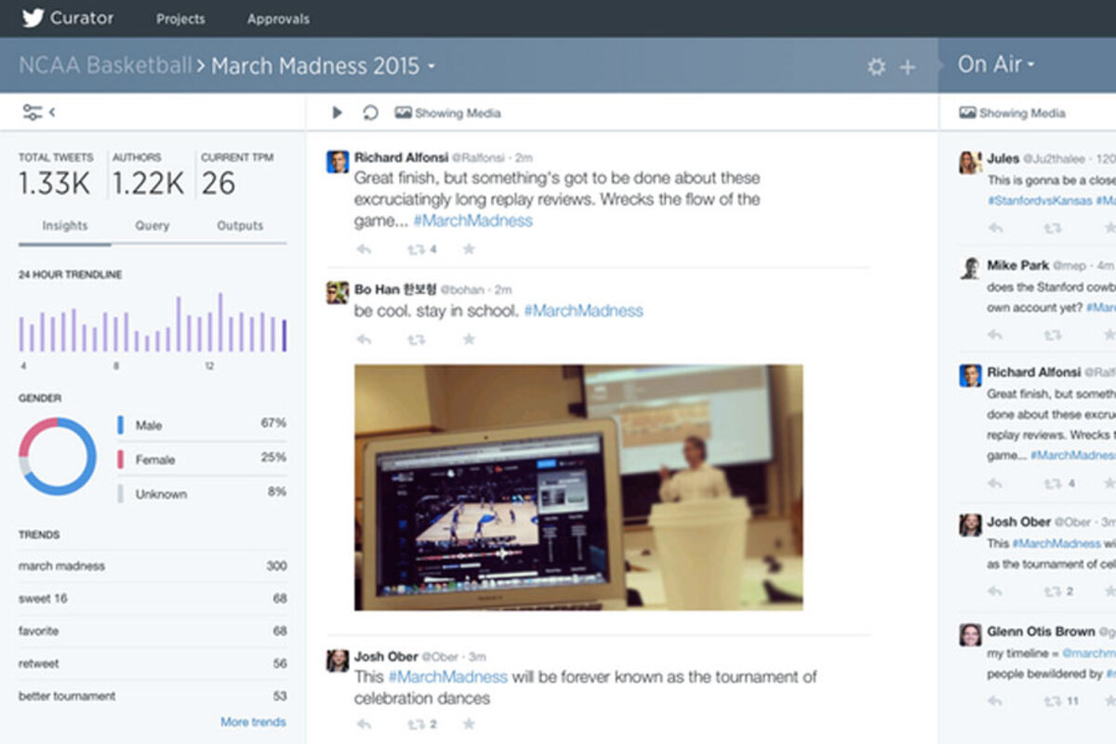Select the 'retweet' trend row
The height and width of the screenshot is (744, 1116).
coord(153,664)
